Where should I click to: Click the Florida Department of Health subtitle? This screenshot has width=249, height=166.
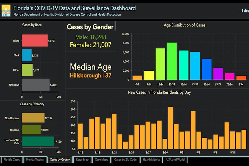pyautogui.click(x=67, y=15)
